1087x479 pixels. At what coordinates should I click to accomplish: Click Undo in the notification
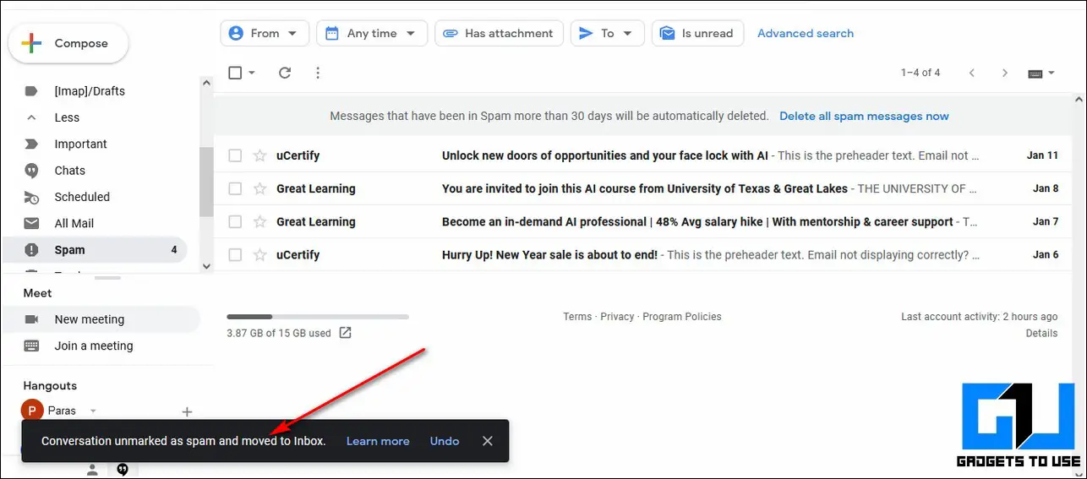pyautogui.click(x=445, y=441)
